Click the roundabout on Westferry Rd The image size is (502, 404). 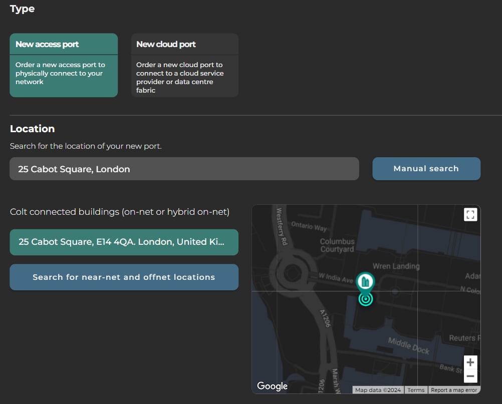coord(291,273)
